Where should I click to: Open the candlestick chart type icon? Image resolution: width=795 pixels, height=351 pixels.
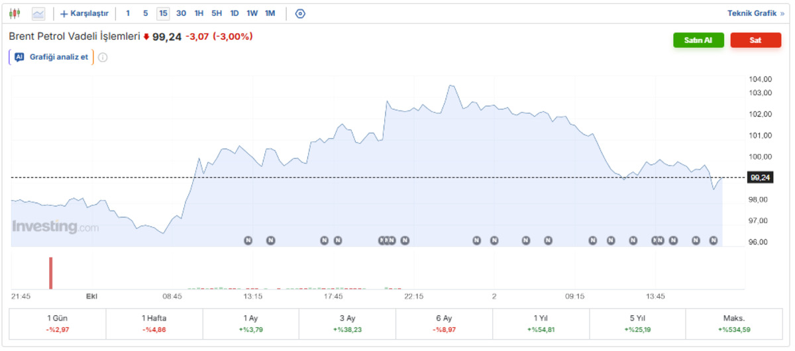coord(15,13)
